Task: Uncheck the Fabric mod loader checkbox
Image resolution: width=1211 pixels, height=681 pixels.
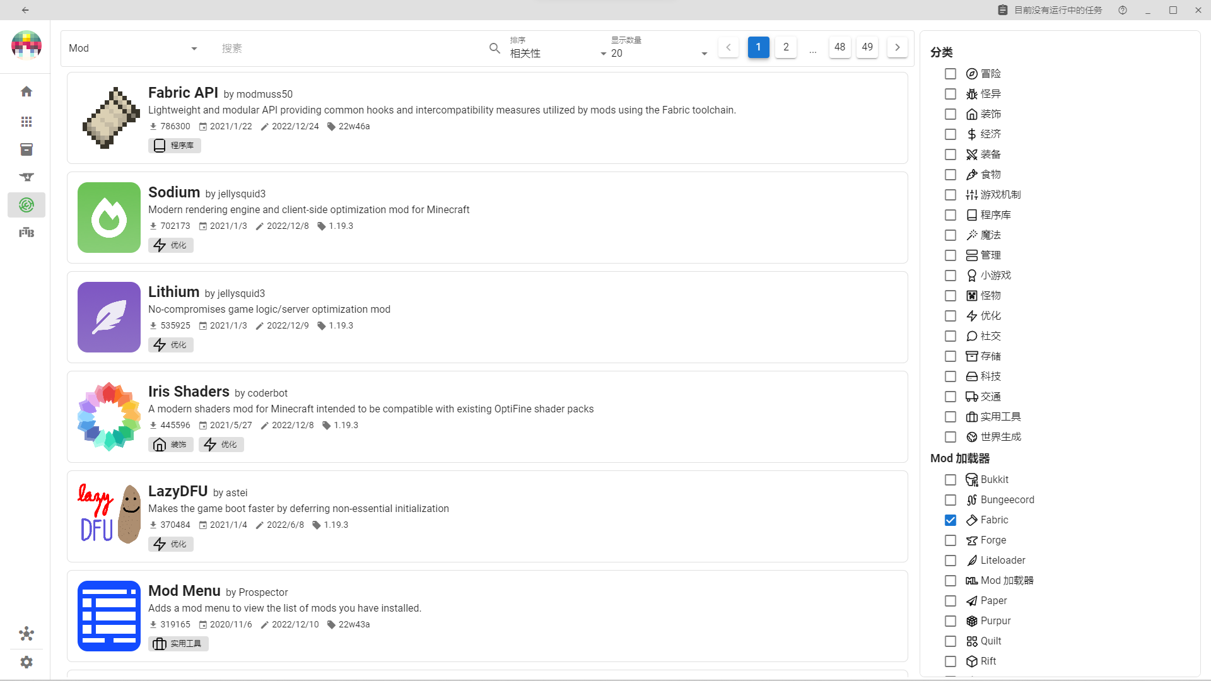Action: [x=951, y=520]
